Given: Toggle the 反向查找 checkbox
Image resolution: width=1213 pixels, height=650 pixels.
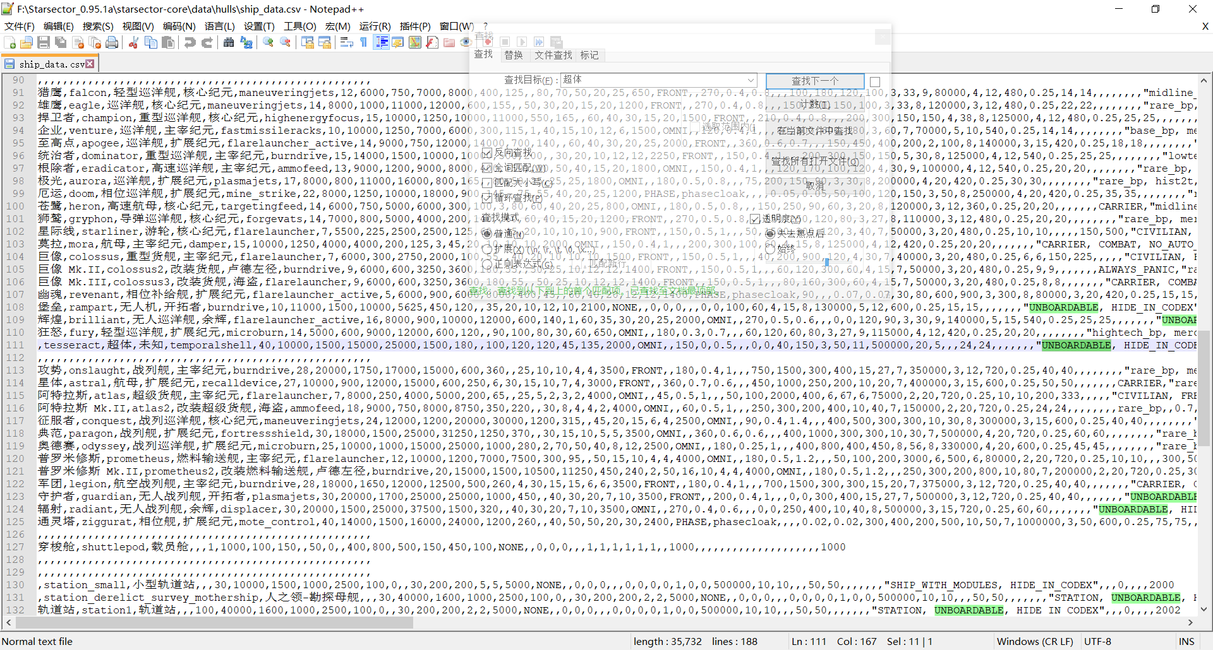Looking at the screenshot, I should pos(487,153).
